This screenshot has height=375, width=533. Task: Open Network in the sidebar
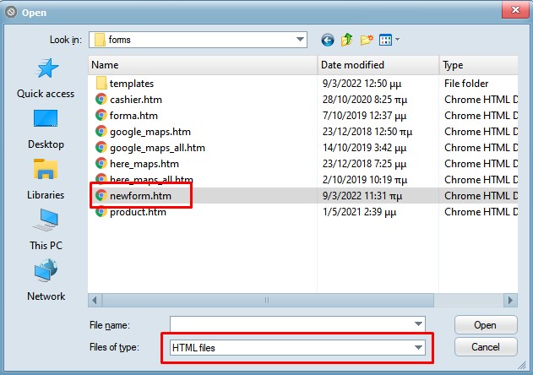46,280
